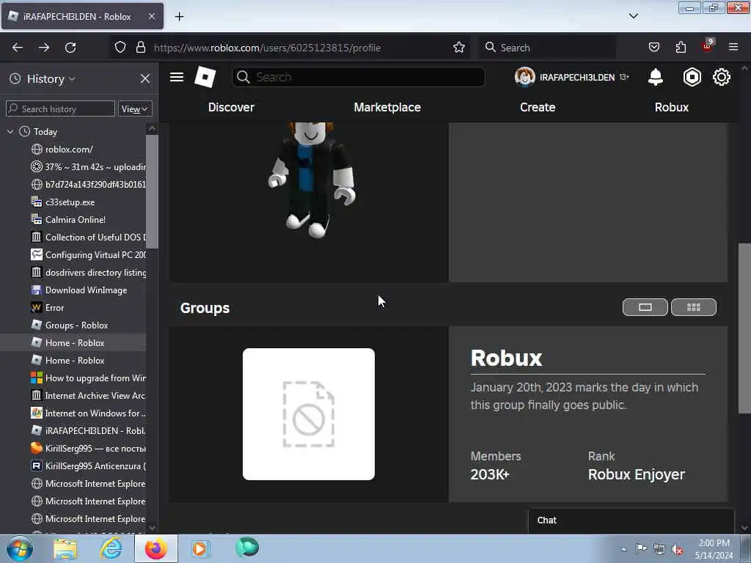
Task: Open the Download WinImage history entry
Action: (x=87, y=290)
